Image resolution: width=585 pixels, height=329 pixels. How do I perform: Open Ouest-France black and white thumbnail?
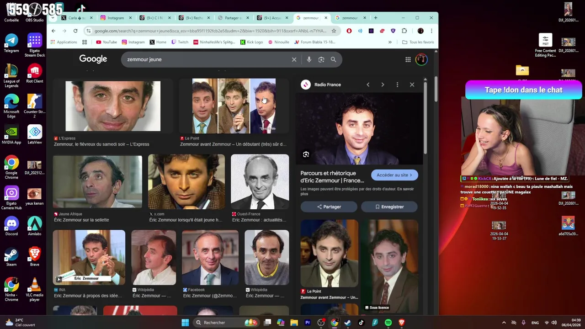coord(260,182)
